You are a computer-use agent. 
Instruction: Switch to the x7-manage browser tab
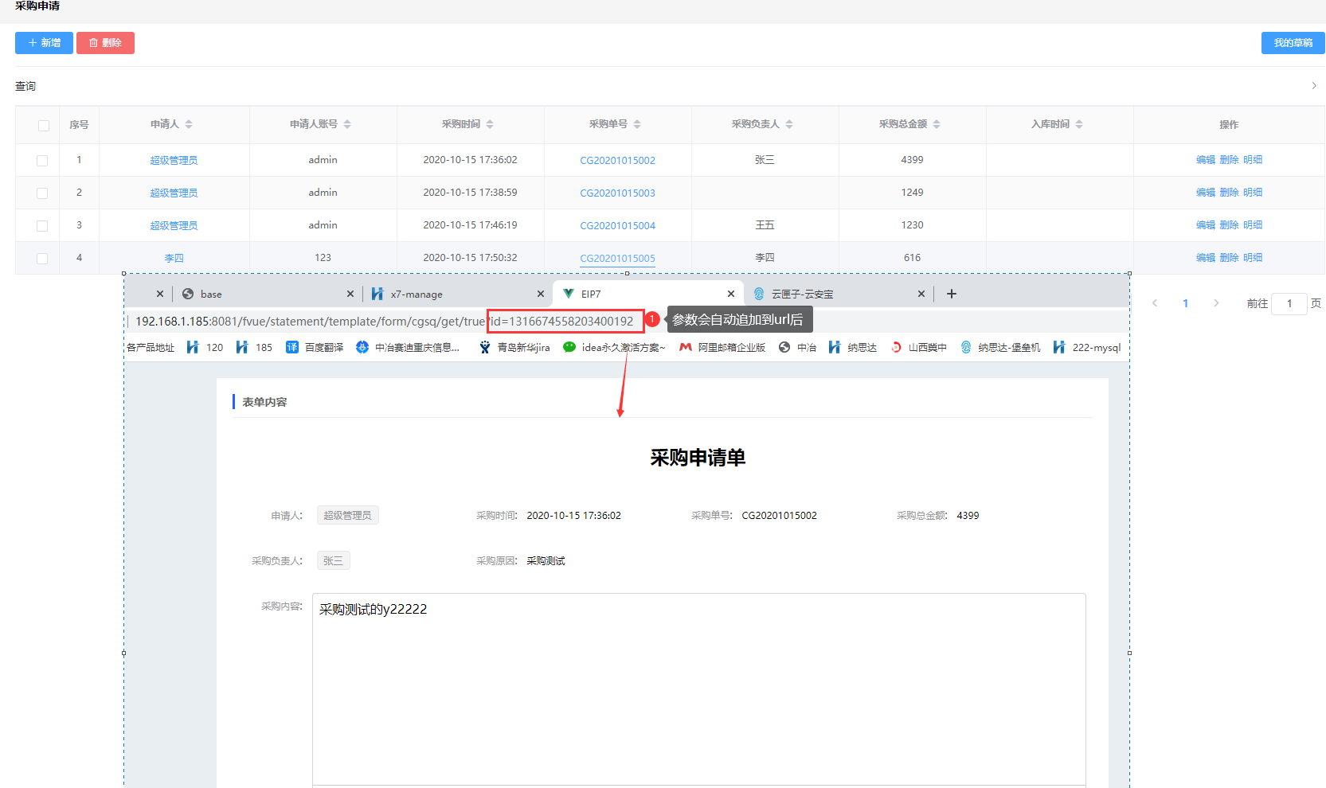(417, 295)
